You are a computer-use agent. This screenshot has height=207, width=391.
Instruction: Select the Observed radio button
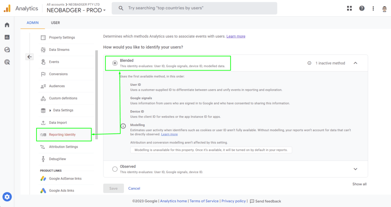click(115, 169)
